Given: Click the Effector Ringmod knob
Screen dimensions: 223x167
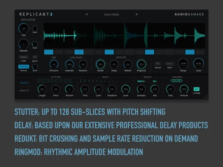Looking at the screenshot, I should 141,64.
